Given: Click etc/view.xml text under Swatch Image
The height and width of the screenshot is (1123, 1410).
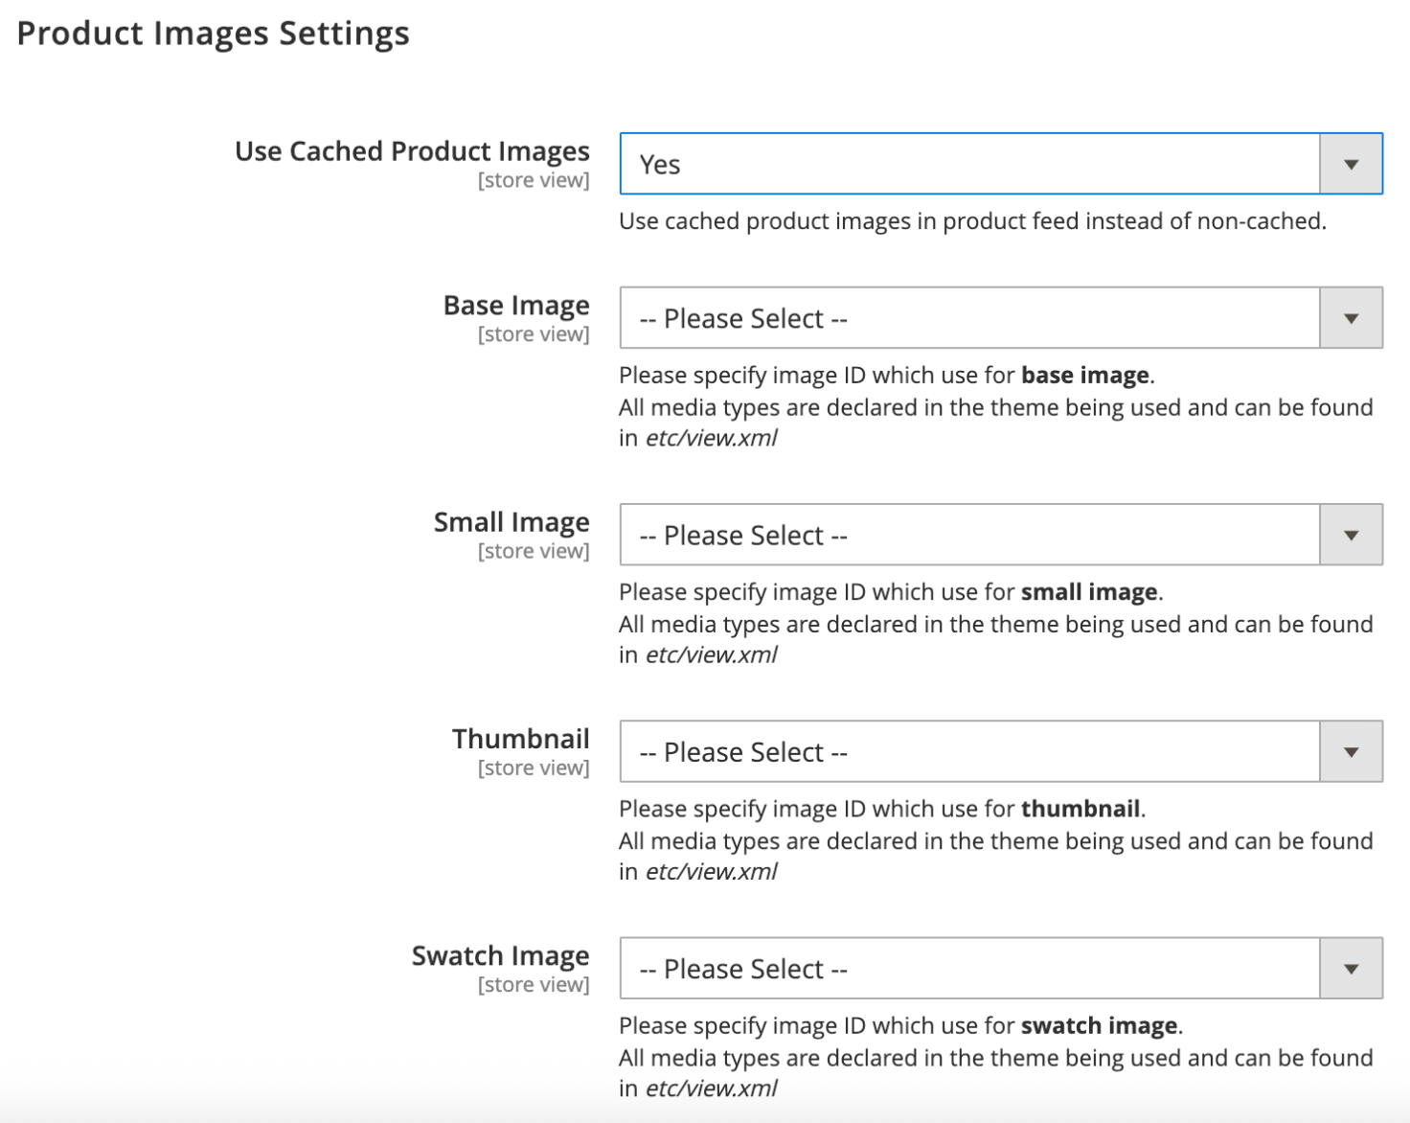Looking at the screenshot, I should 712,1089.
